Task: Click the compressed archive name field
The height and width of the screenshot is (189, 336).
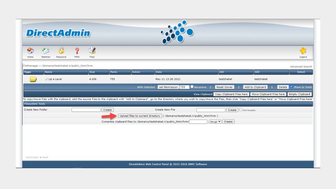Action: tap(198, 122)
